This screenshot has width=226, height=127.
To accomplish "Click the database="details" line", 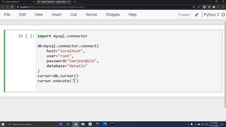I will point(67,66).
